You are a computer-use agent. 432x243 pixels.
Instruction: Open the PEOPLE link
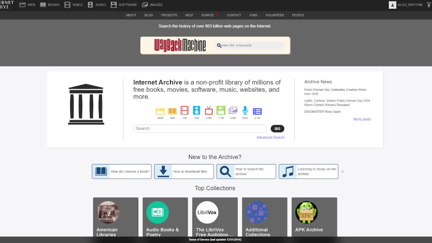(298, 15)
